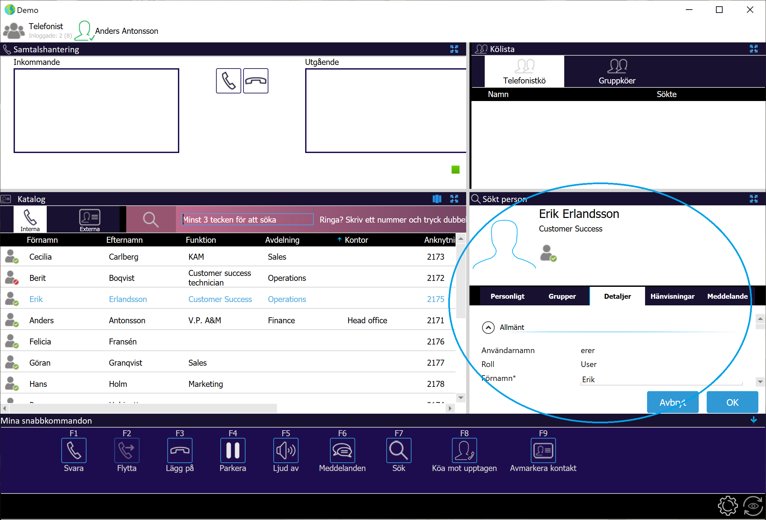Click F4 Parkera shortcut

(233, 450)
